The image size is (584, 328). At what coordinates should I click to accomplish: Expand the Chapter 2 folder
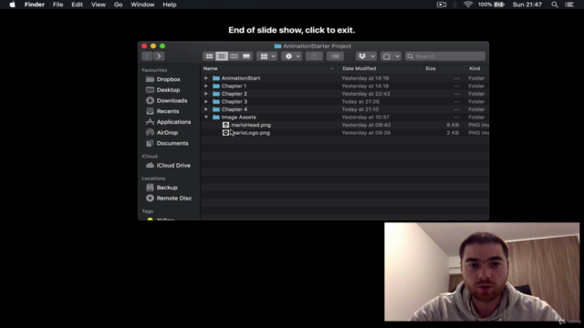(206, 94)
